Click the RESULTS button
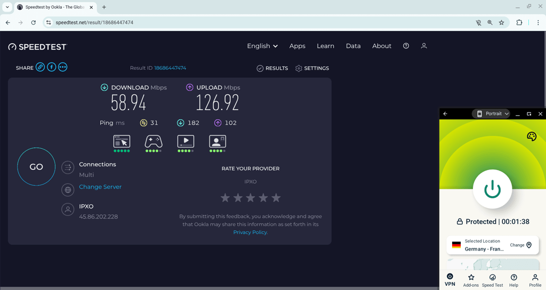This screenshot has width=546, height=290. pos(272,68)
